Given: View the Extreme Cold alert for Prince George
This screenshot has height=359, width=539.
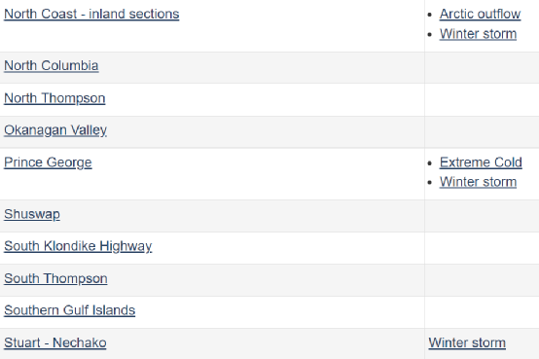Looking at the screenshot, I should (481, 162).
